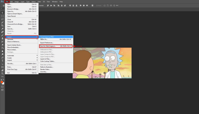
Task: Select the Eyedropper tool
Action: coord(2,29)
